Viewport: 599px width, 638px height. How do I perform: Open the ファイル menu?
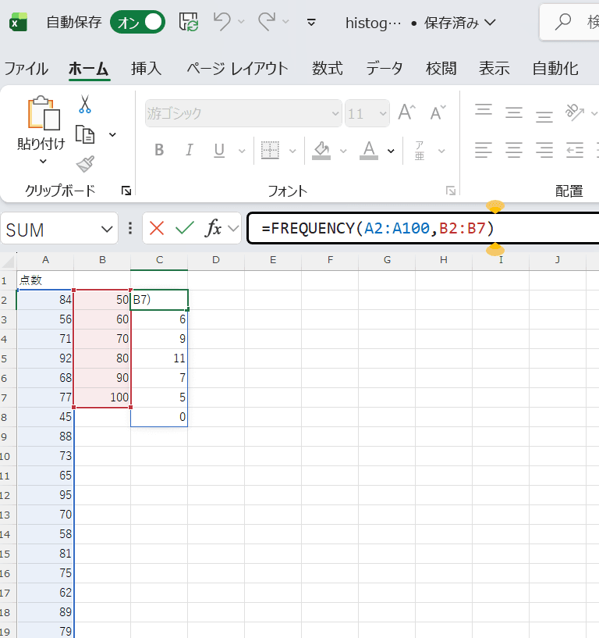pos(26,69)
